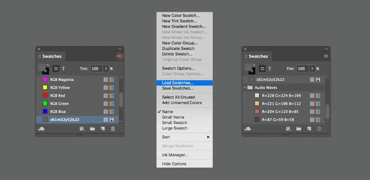This screenshot has height=180, width=370.
Task: Select formatting affects text T icon left panel
Action: pos(63,69)
